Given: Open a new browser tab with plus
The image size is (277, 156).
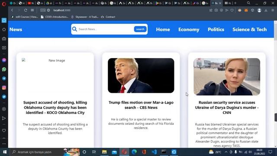Looking at the screenshot, I should pos(235,3).
